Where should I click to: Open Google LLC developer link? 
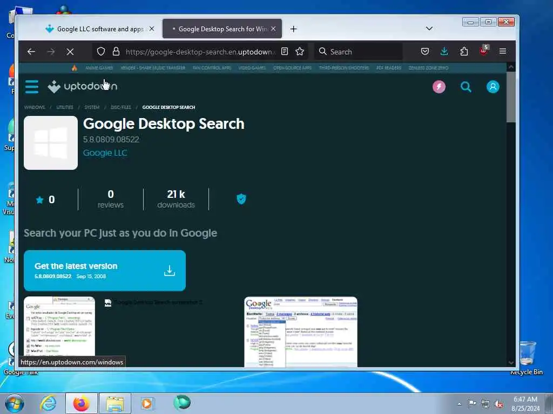pos(105,153)
